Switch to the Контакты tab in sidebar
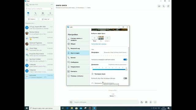Screen dimensions: 196x110 [x=43, y=13]
